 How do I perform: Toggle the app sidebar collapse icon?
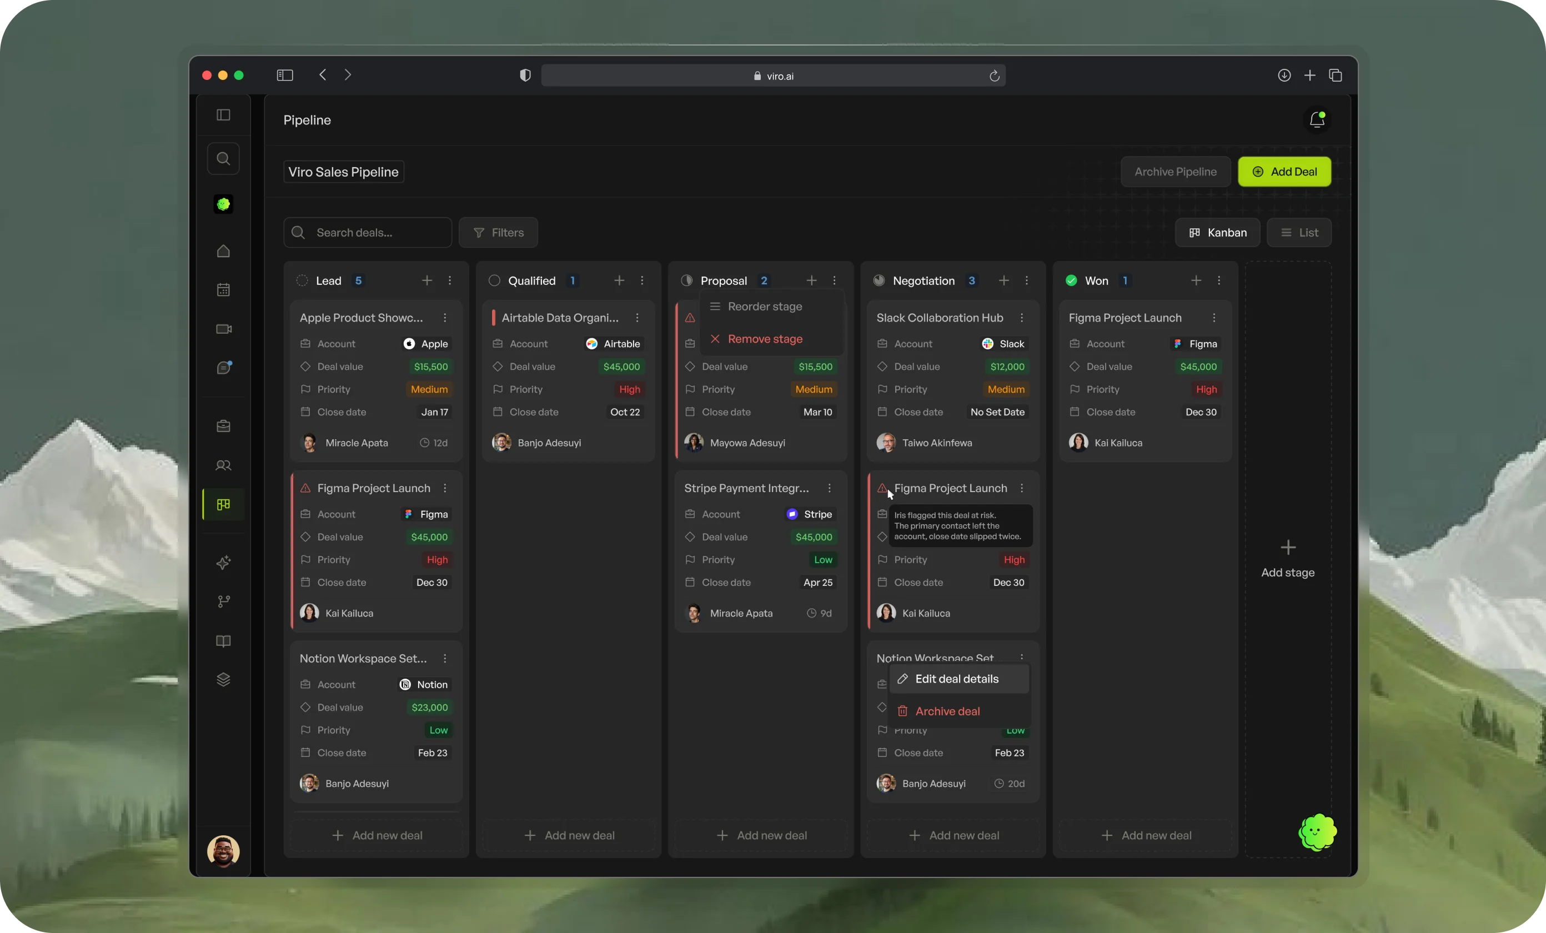223,115
